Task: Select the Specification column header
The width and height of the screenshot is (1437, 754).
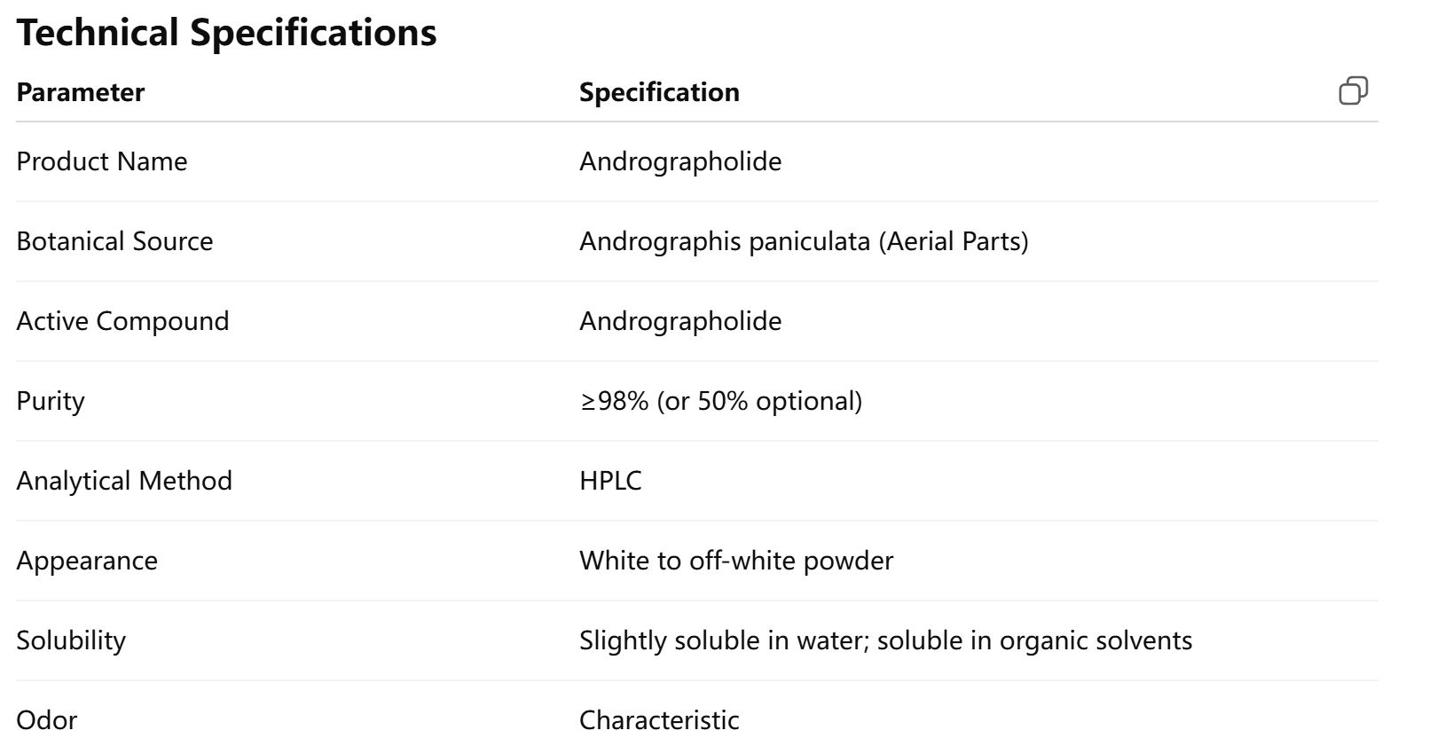Action: (660, 92)
